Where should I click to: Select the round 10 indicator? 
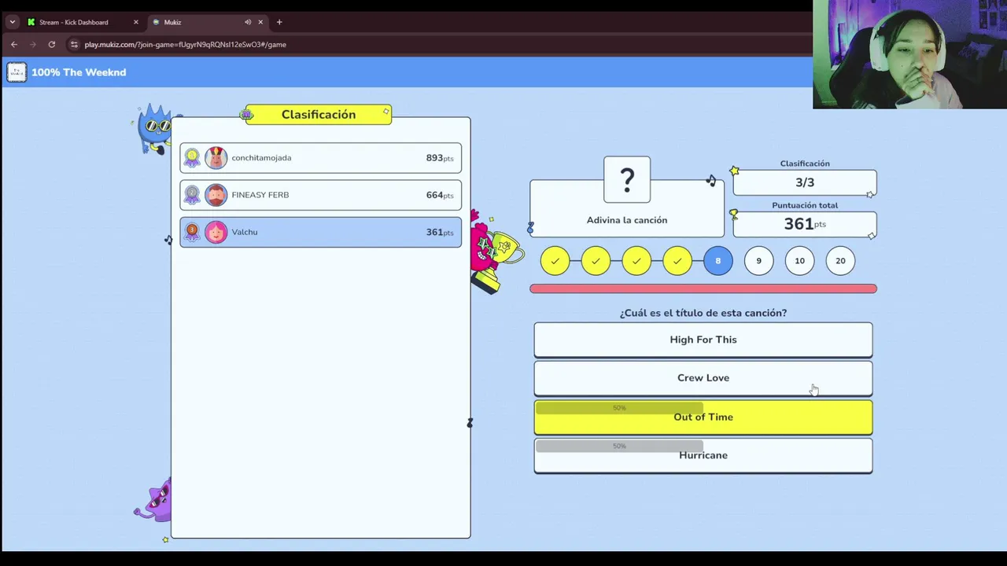[x=800, y=261]
